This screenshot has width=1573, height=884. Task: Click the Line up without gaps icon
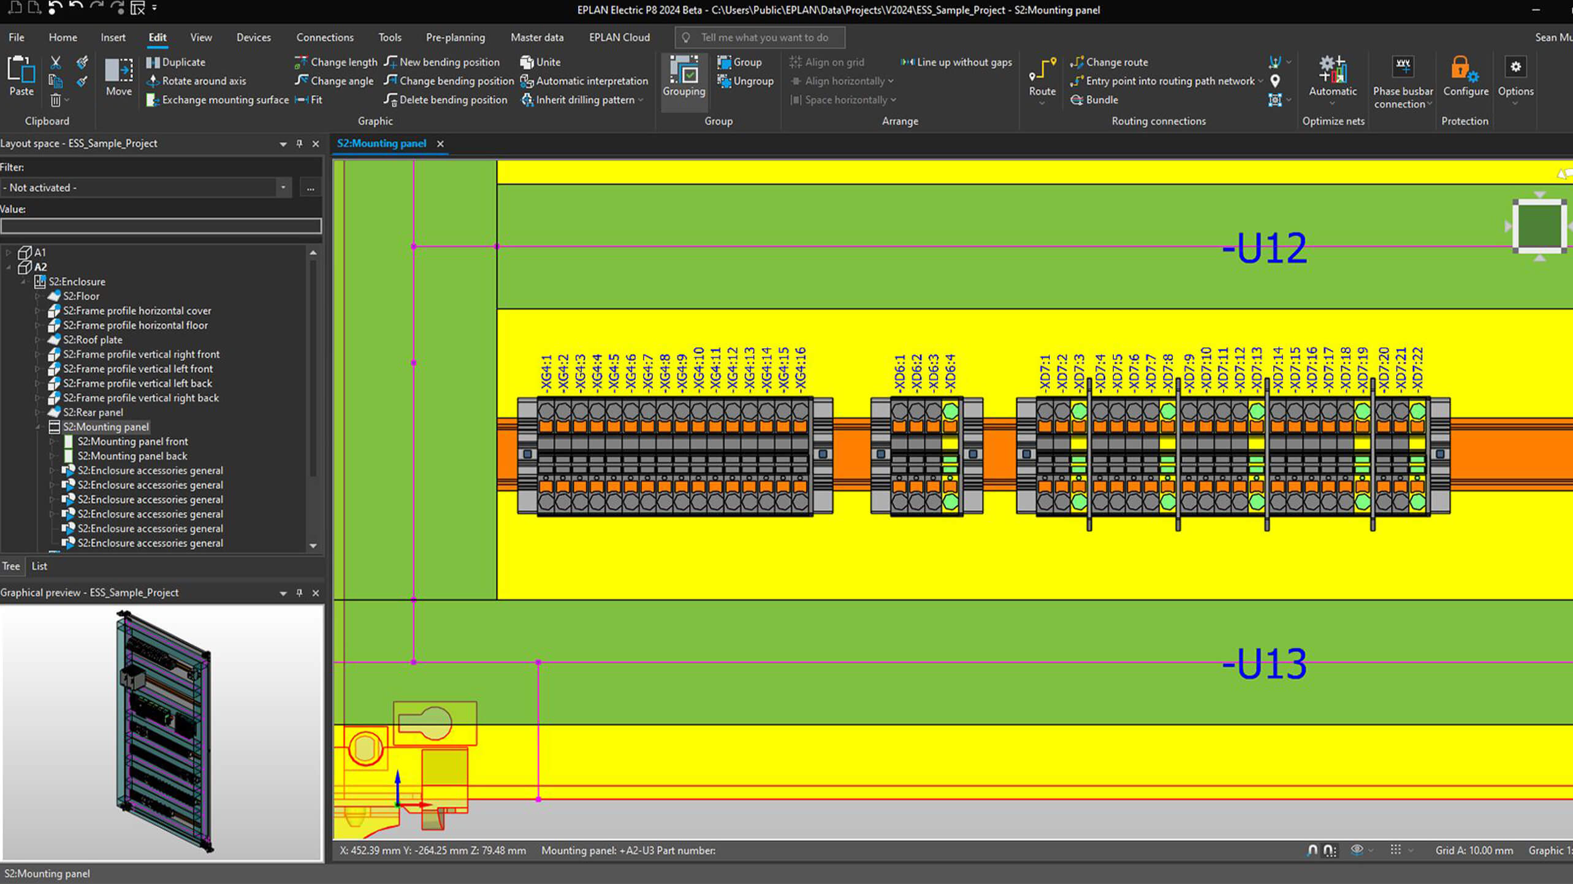(x=907, y=61)
